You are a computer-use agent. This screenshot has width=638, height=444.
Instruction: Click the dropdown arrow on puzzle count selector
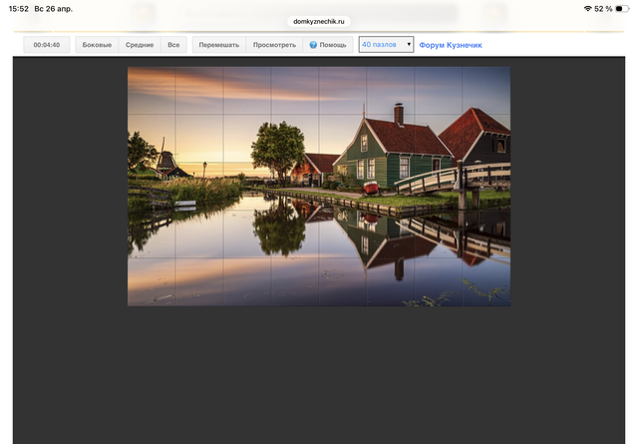click(x=408, y=45)
